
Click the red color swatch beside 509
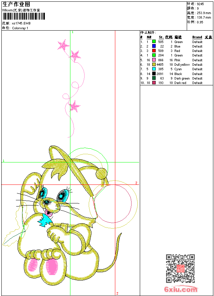click(x=154, y=51)
